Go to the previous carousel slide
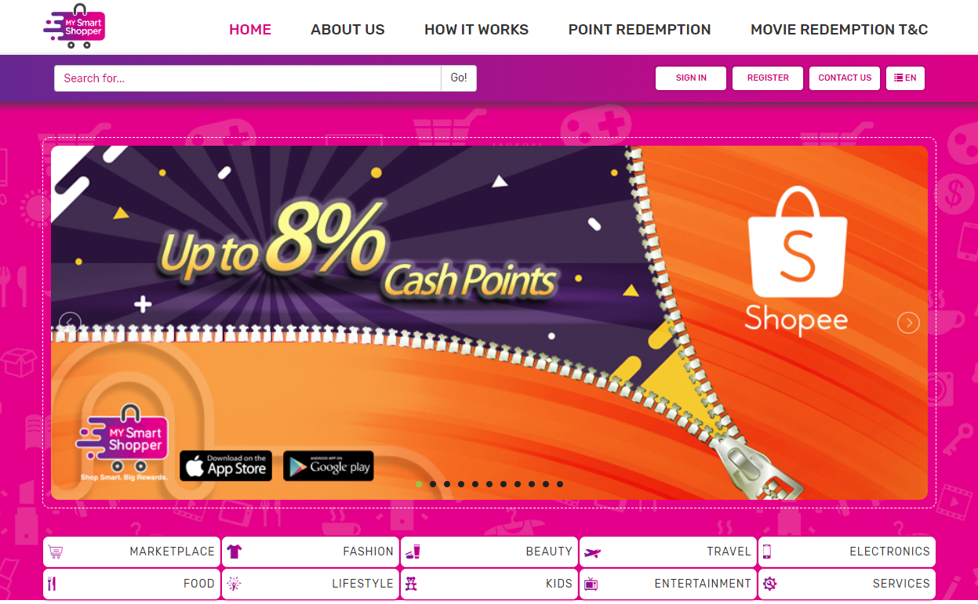Image resolution: width=978 pixels, height=604 pixels. pos(71,323)
